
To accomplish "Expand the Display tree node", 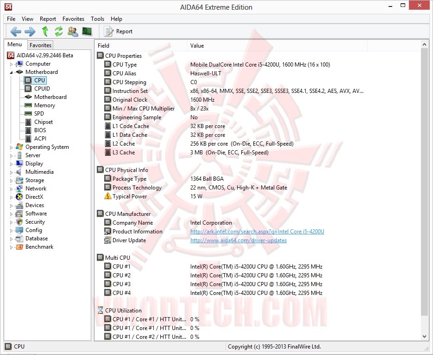I will click(11, 164).
